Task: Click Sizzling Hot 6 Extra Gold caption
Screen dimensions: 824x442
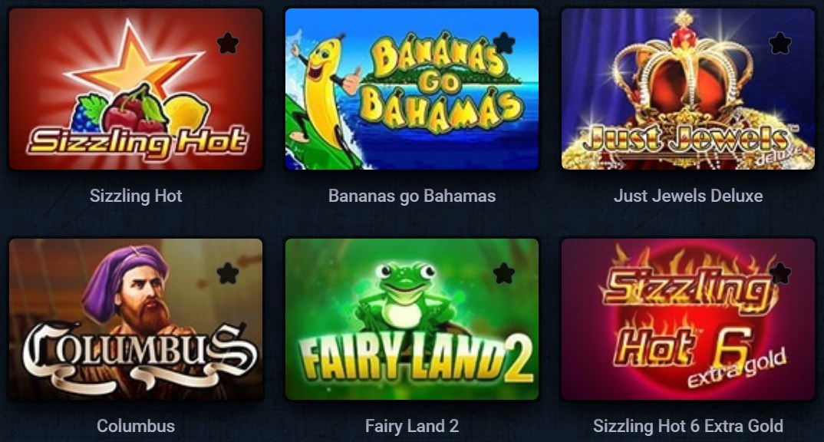Action: point(688,426)
